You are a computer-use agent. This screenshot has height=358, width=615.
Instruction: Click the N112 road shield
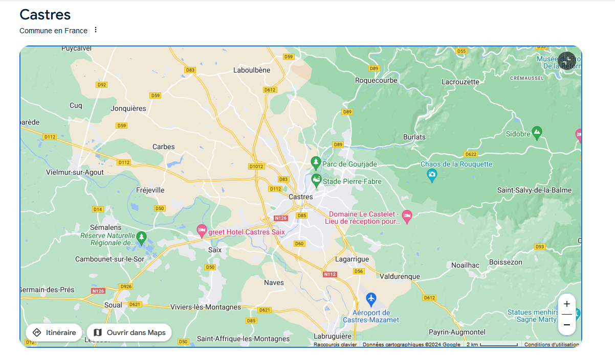click(x=330, y=274)
